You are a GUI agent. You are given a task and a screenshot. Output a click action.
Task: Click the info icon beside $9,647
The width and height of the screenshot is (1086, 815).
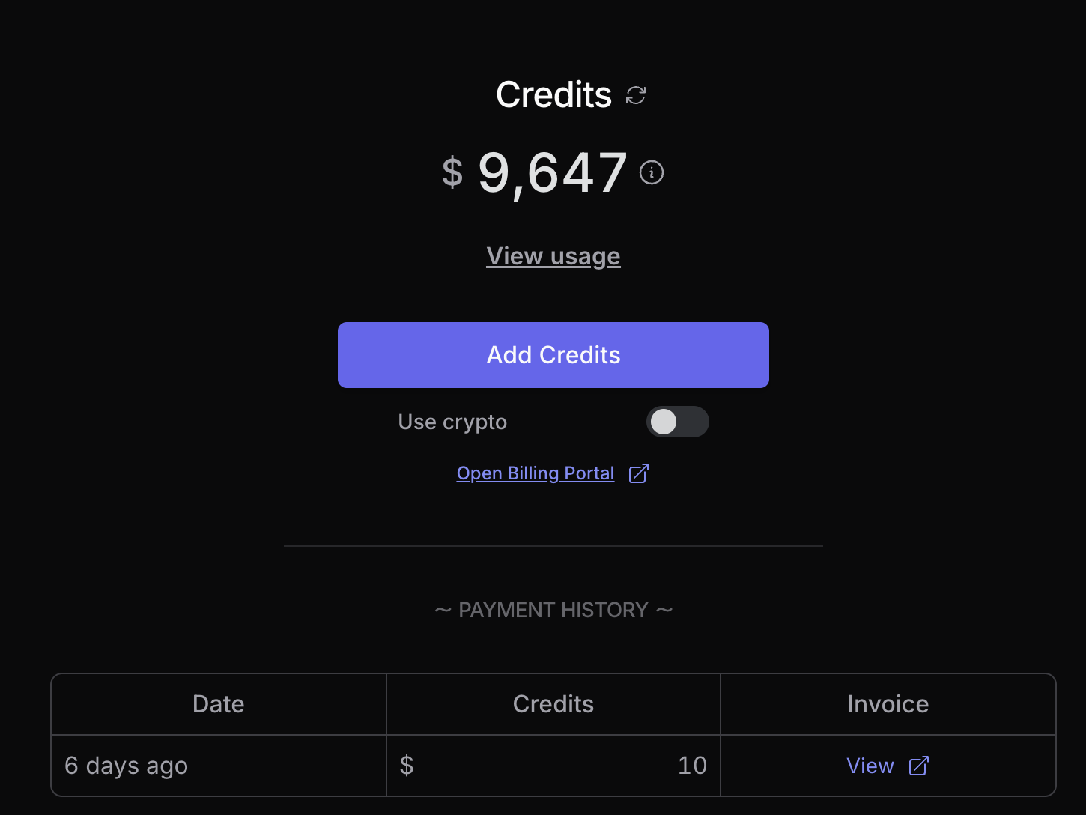[652, 172]
